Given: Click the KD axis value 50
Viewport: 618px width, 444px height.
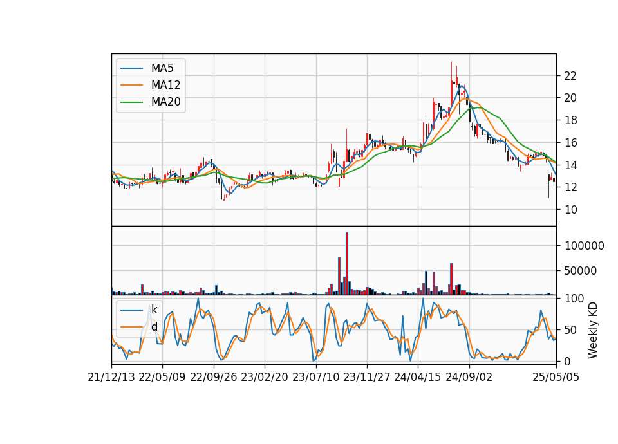Looking at the screenshot, I should 571,330.
